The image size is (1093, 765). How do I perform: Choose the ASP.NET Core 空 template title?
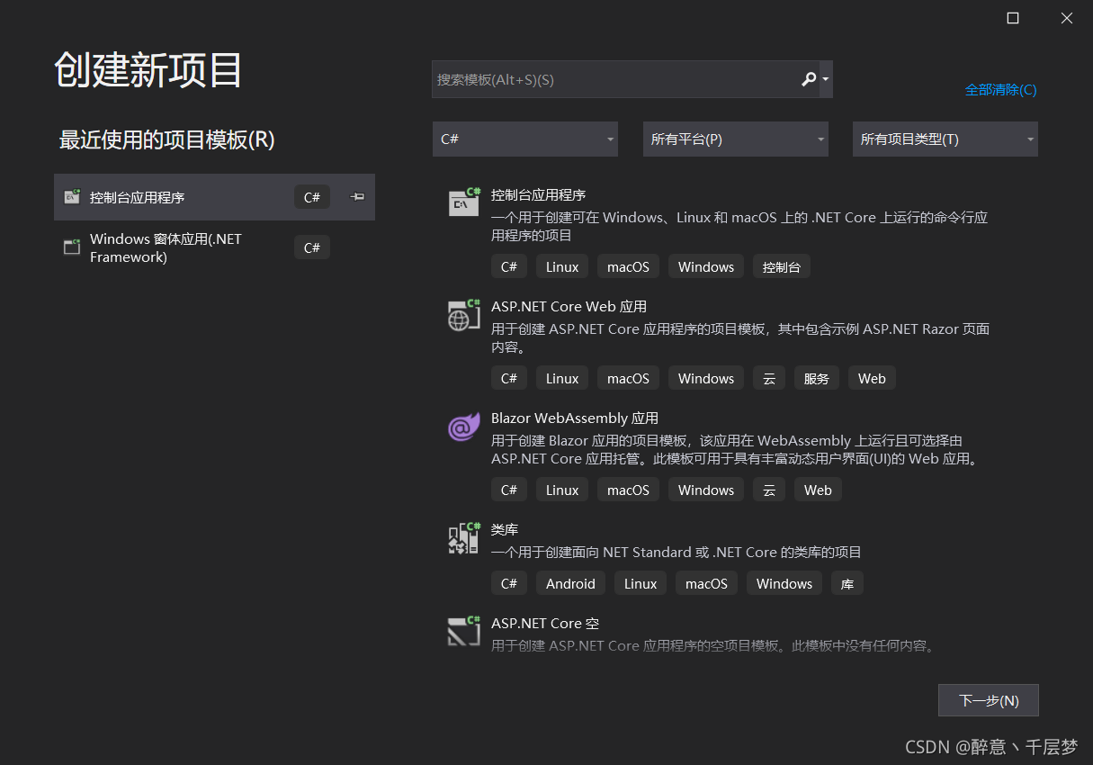click(545, 623)
